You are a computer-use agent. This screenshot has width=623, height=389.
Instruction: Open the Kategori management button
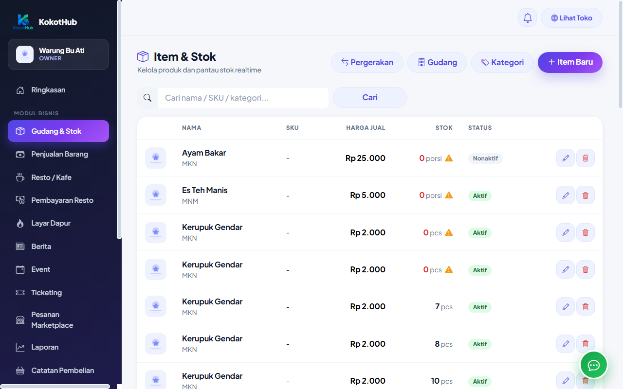502,62
